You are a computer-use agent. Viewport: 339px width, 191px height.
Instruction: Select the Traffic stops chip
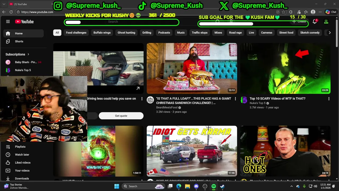click(x=200, y=33)
